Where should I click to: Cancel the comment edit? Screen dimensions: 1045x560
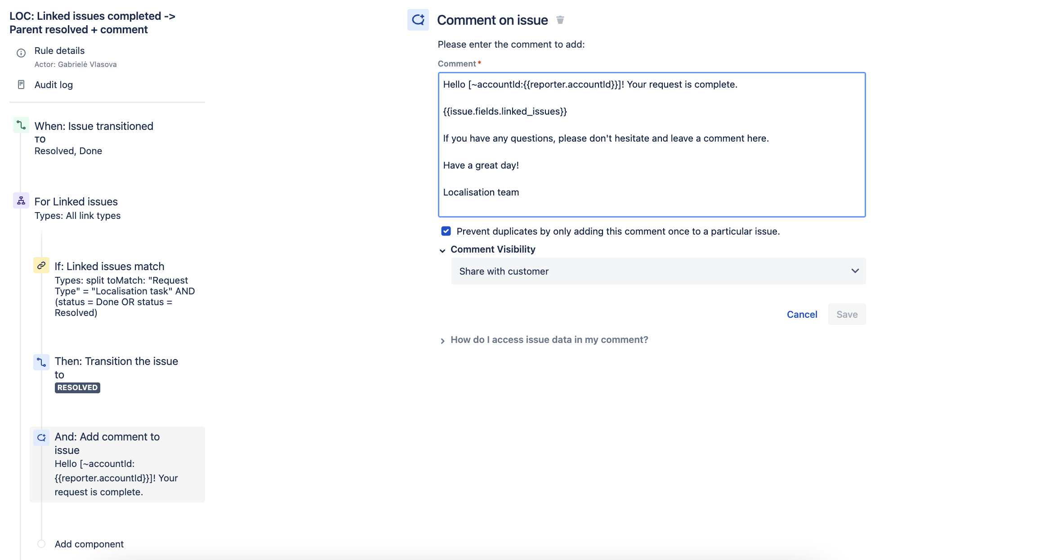pyautogui.click(x=802, y=314)
